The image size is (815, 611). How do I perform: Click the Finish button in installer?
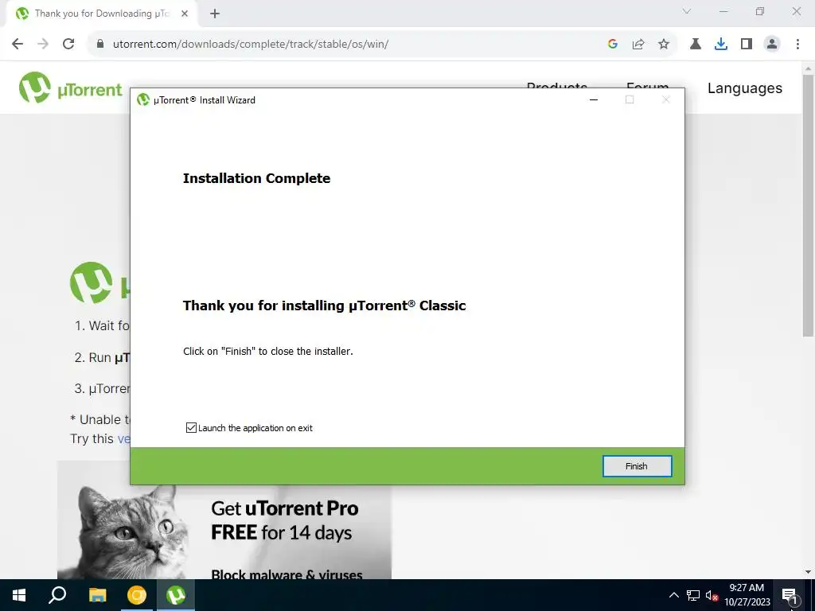(x=637, y=466)
